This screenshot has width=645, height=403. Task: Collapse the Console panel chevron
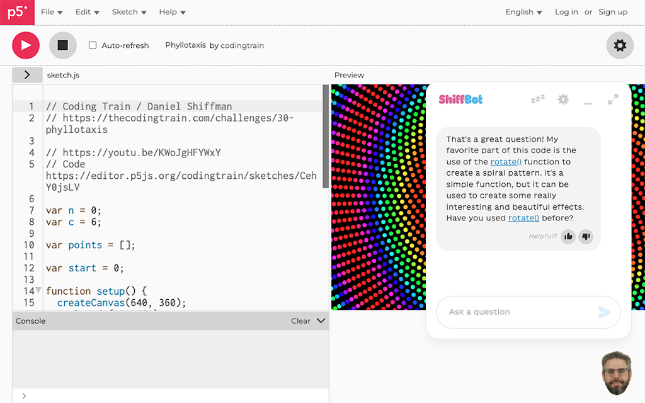click(x=321, y=321)
